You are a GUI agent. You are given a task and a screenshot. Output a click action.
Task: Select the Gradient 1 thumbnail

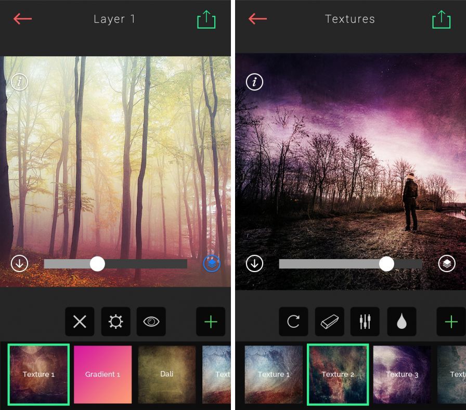tap(103, 375)
